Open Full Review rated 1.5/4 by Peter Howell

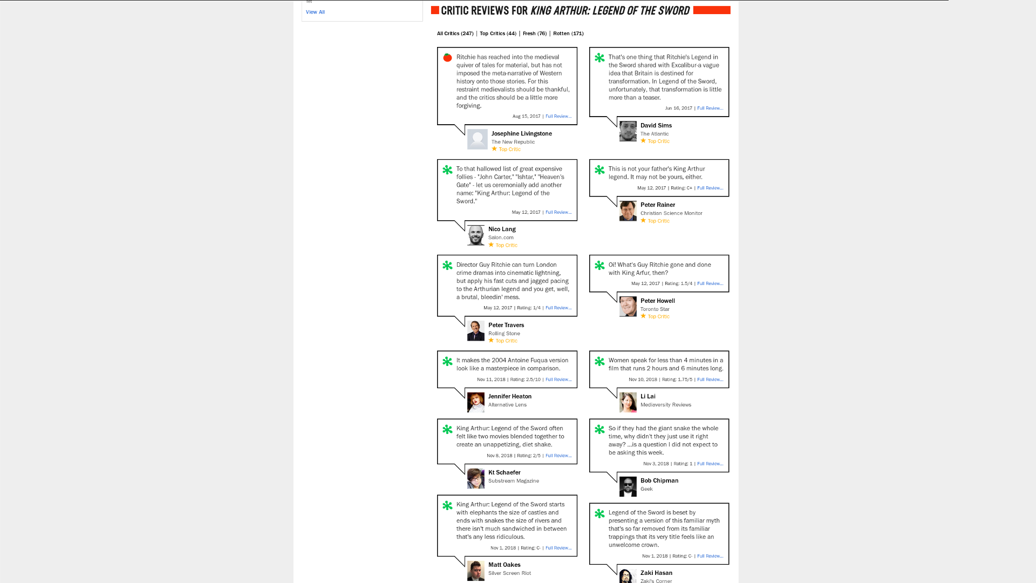point(710,283)
